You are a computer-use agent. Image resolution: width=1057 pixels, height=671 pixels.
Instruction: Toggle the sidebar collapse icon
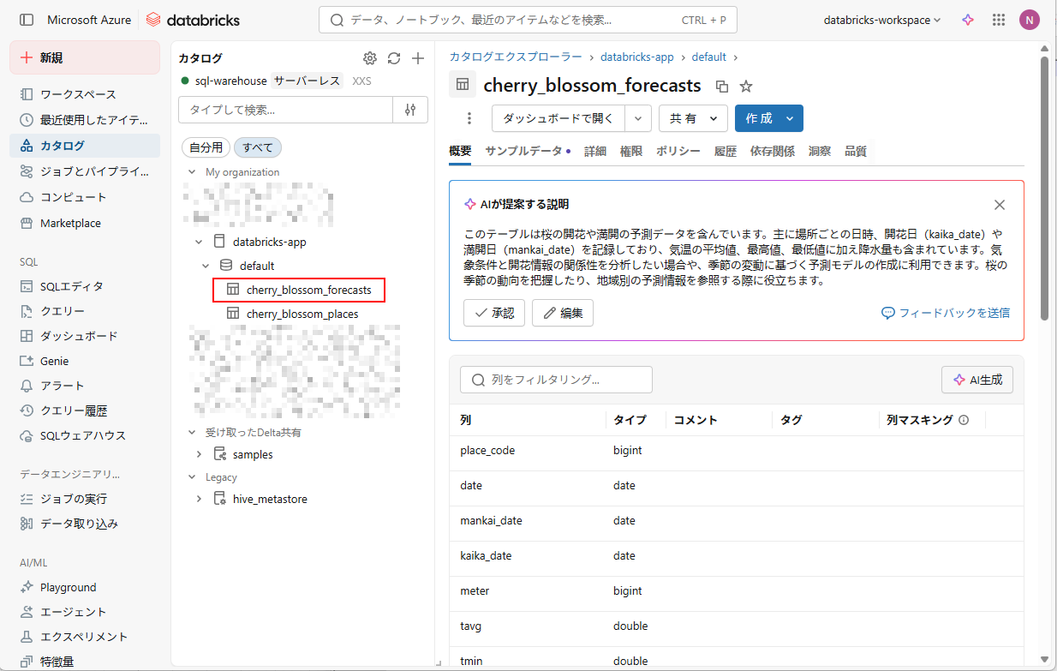click(x=27, y=20)
